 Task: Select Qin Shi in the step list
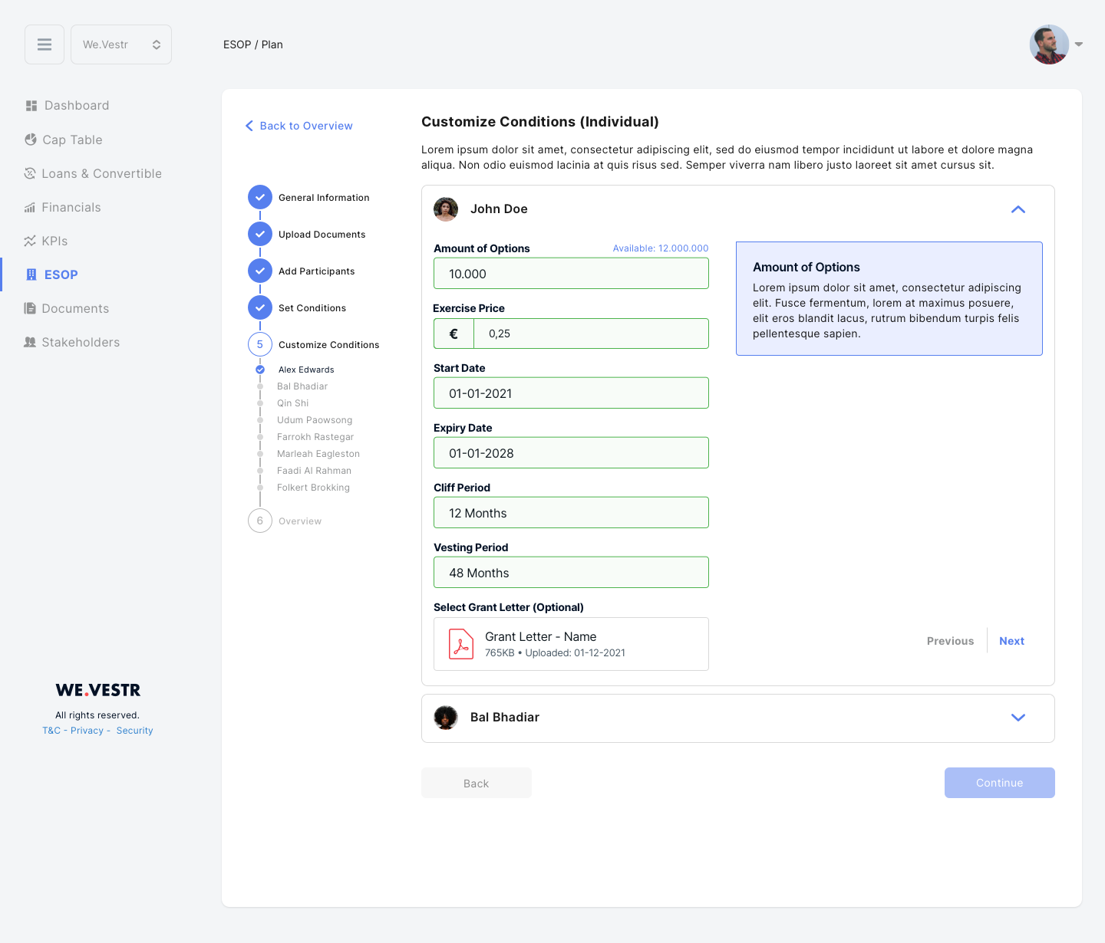[x=293, y=403]
